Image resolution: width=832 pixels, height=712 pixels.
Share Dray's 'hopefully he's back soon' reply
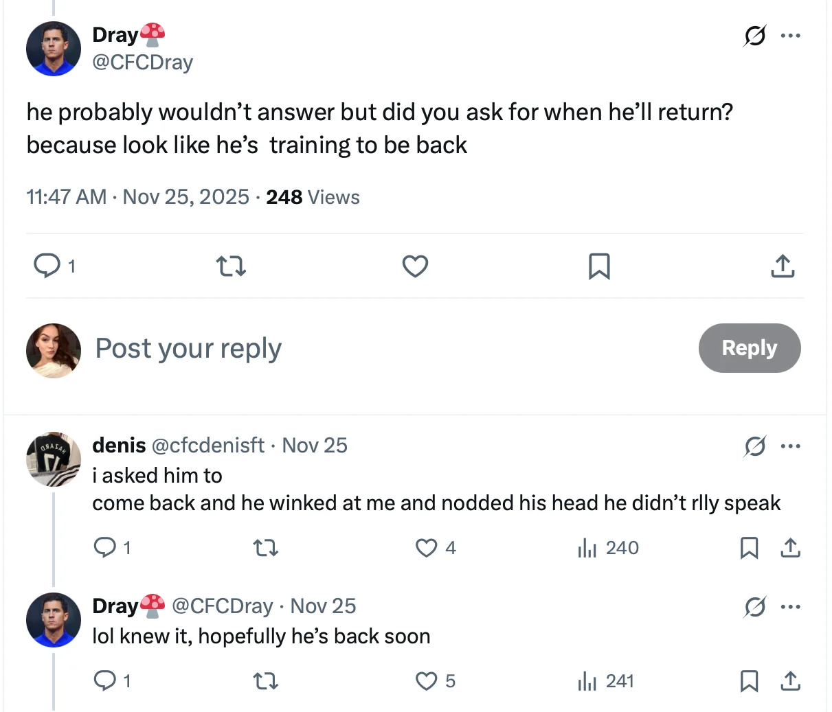pyautogui.click(x=791, y=681)
